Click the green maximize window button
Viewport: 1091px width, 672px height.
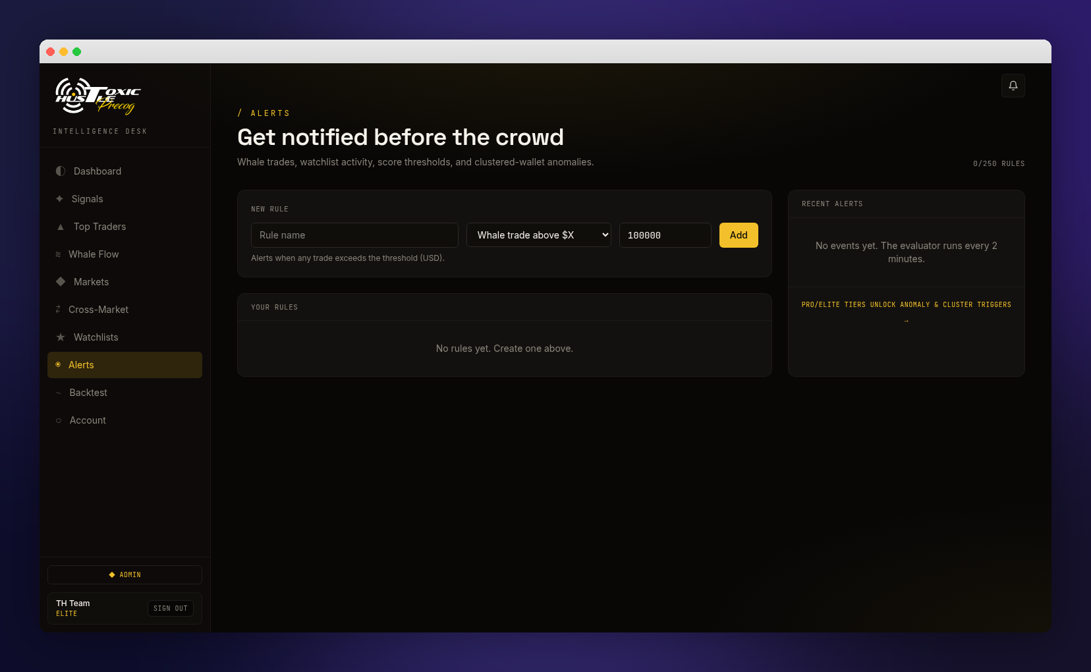(76, 51)
